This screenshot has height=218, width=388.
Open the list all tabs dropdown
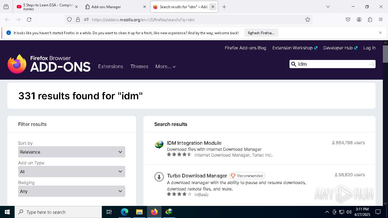tap(328, 7)
